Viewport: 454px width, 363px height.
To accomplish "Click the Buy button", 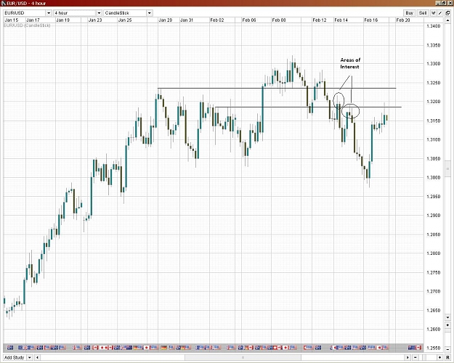I will coord(409,13).
